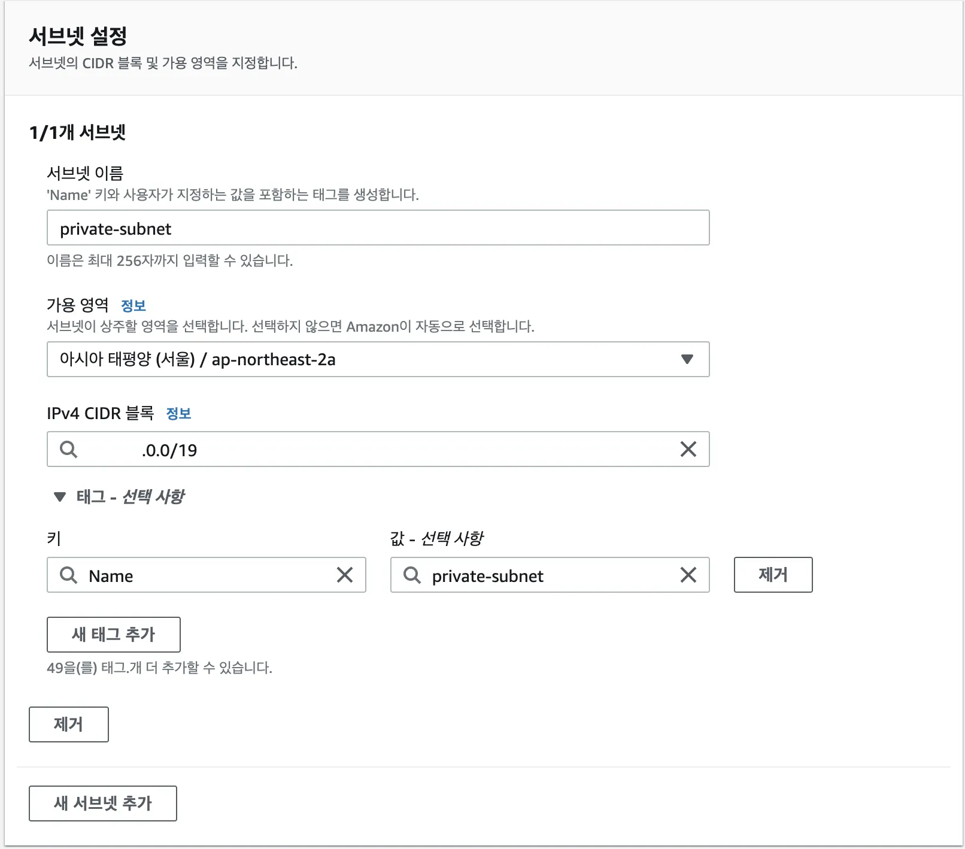Viewport: 965px width, 849px height.
Task: Remove the Name tag with 제거 button
Action: 773,575
